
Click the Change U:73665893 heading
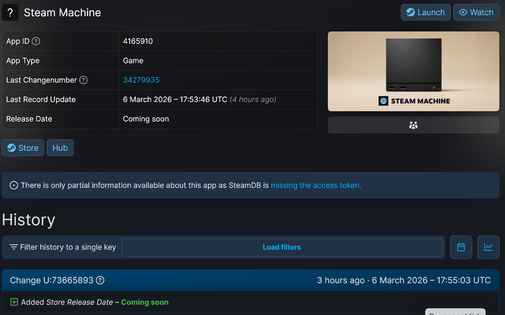(x=52, y=280)
